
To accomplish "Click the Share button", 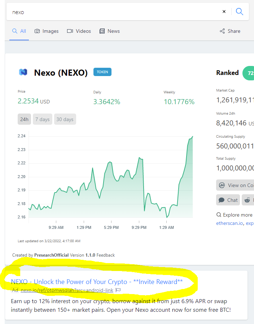I will [230, 31].
